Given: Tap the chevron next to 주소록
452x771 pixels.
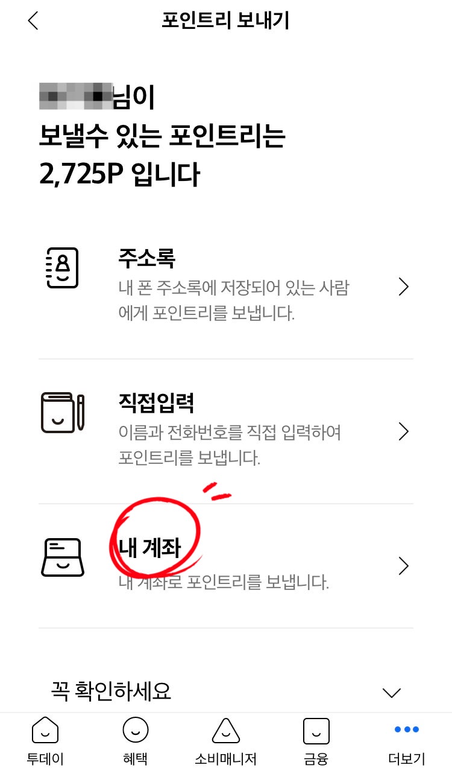Looking at the screenshot, I should click(404, 287).
